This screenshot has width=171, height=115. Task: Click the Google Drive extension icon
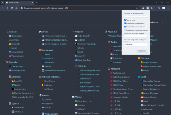click(143, 8)
